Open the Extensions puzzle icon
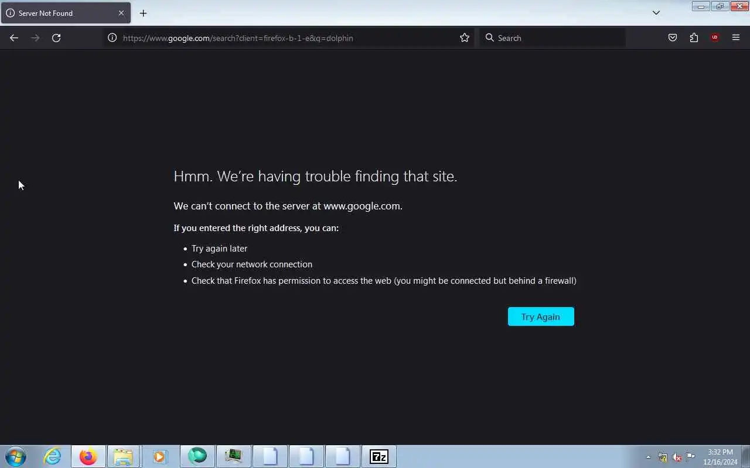 (x=694, y=38)
